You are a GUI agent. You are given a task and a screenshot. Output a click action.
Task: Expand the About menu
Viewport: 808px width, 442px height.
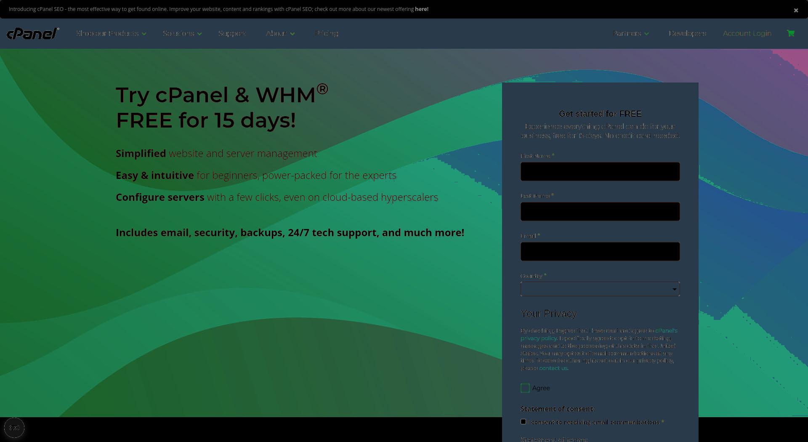[x=280, y=33]
